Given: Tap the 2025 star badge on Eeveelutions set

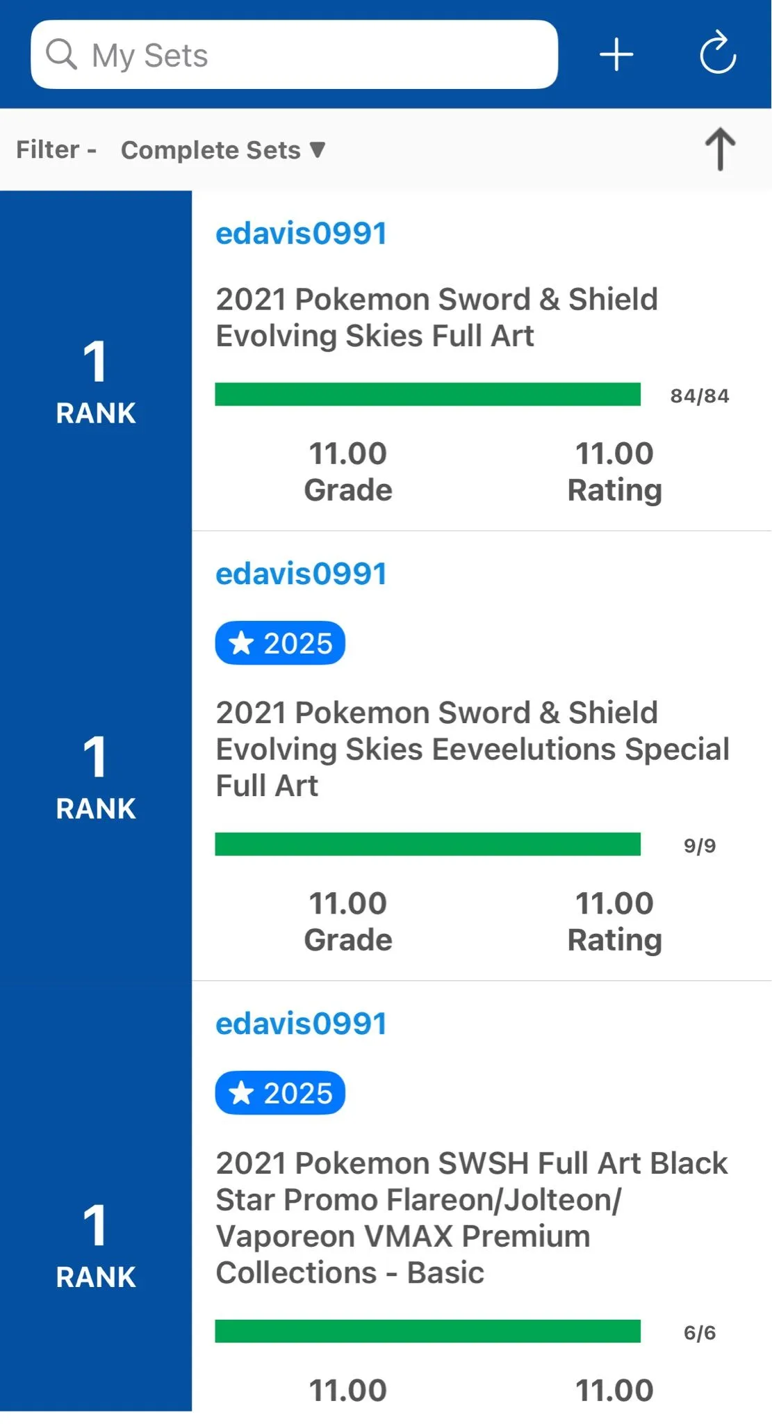Looking at the screenshot, I should tap(280, 643).
